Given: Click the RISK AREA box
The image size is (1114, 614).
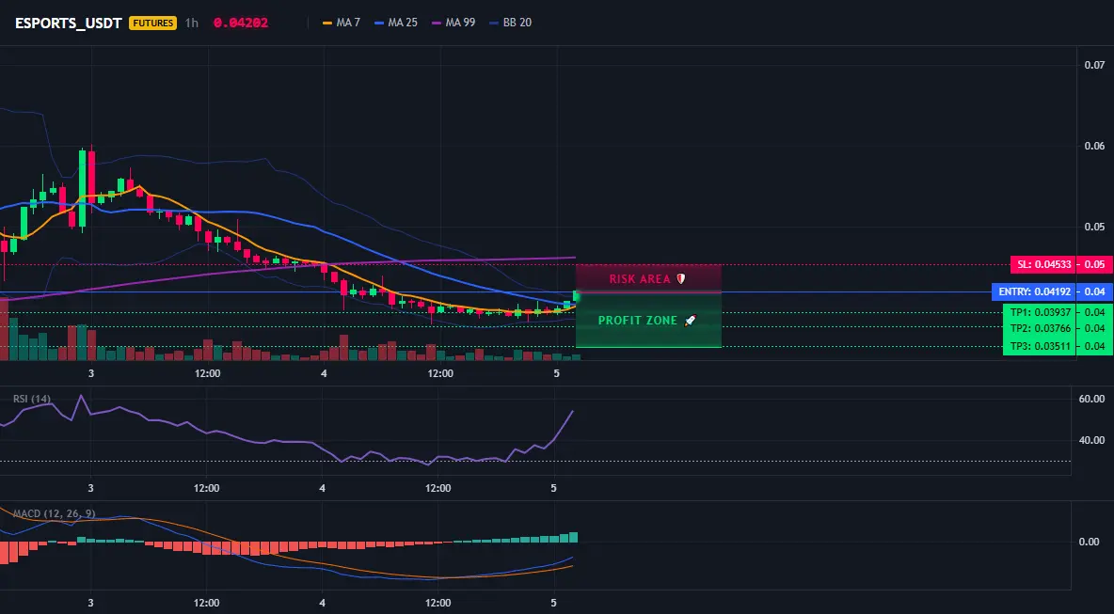Looking at the screenshot, I should [648, 278].
